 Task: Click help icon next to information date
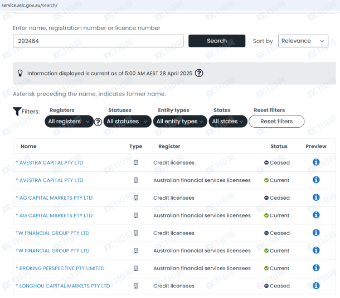click(199, 73)
